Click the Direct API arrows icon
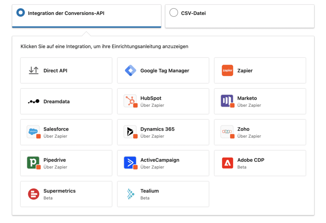The height and width of the screenshot is (223, 326). [34, 71]
